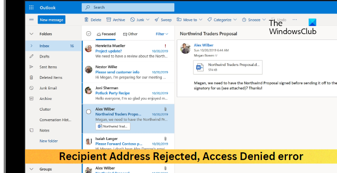Open the Filter dropdown
Image resolution: width=337 pixels, height=173 pixels.
162,34
